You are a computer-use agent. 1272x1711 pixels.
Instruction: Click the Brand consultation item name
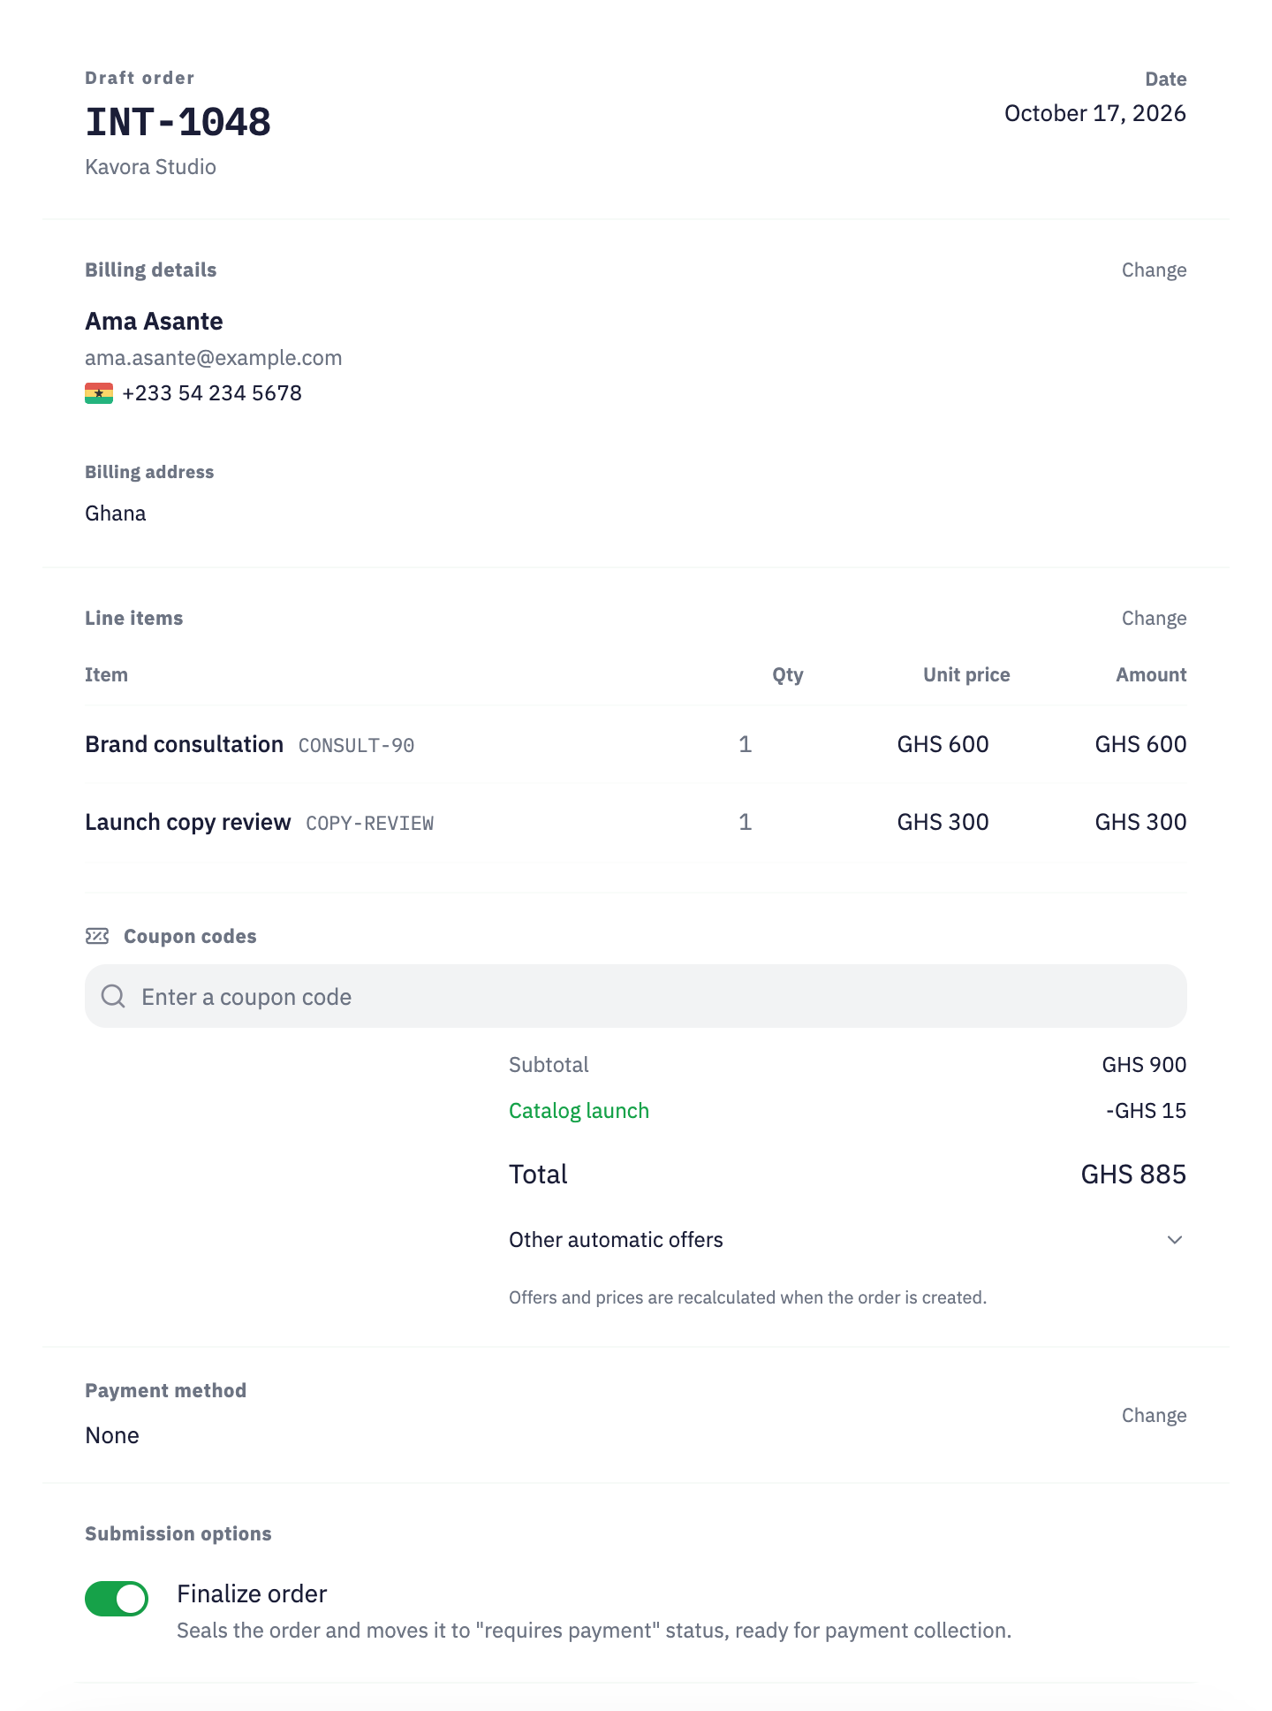coord(184,744)
